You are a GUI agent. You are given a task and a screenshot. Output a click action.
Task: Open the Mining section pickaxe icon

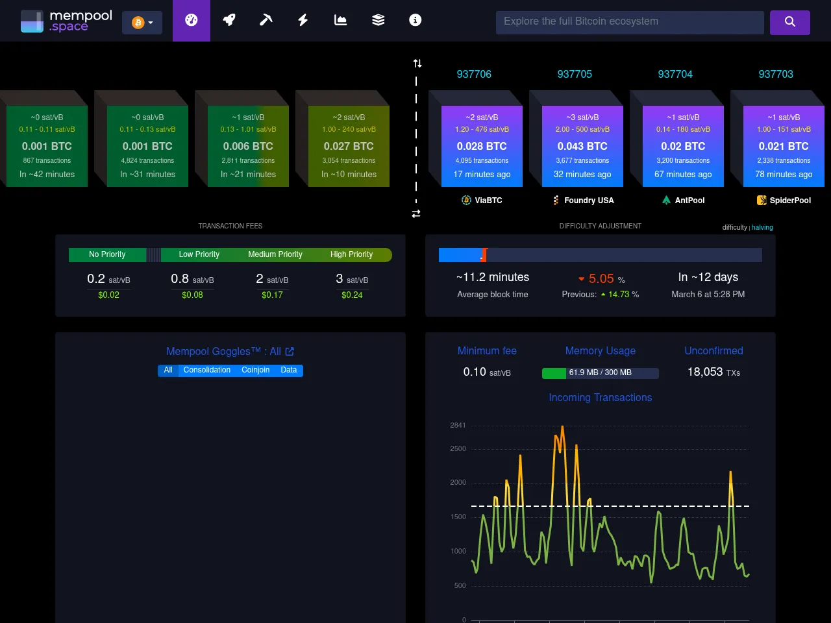(266, 20)
